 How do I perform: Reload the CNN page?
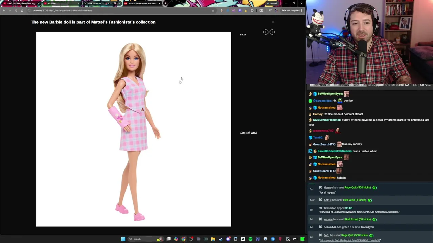pos(16,10)
